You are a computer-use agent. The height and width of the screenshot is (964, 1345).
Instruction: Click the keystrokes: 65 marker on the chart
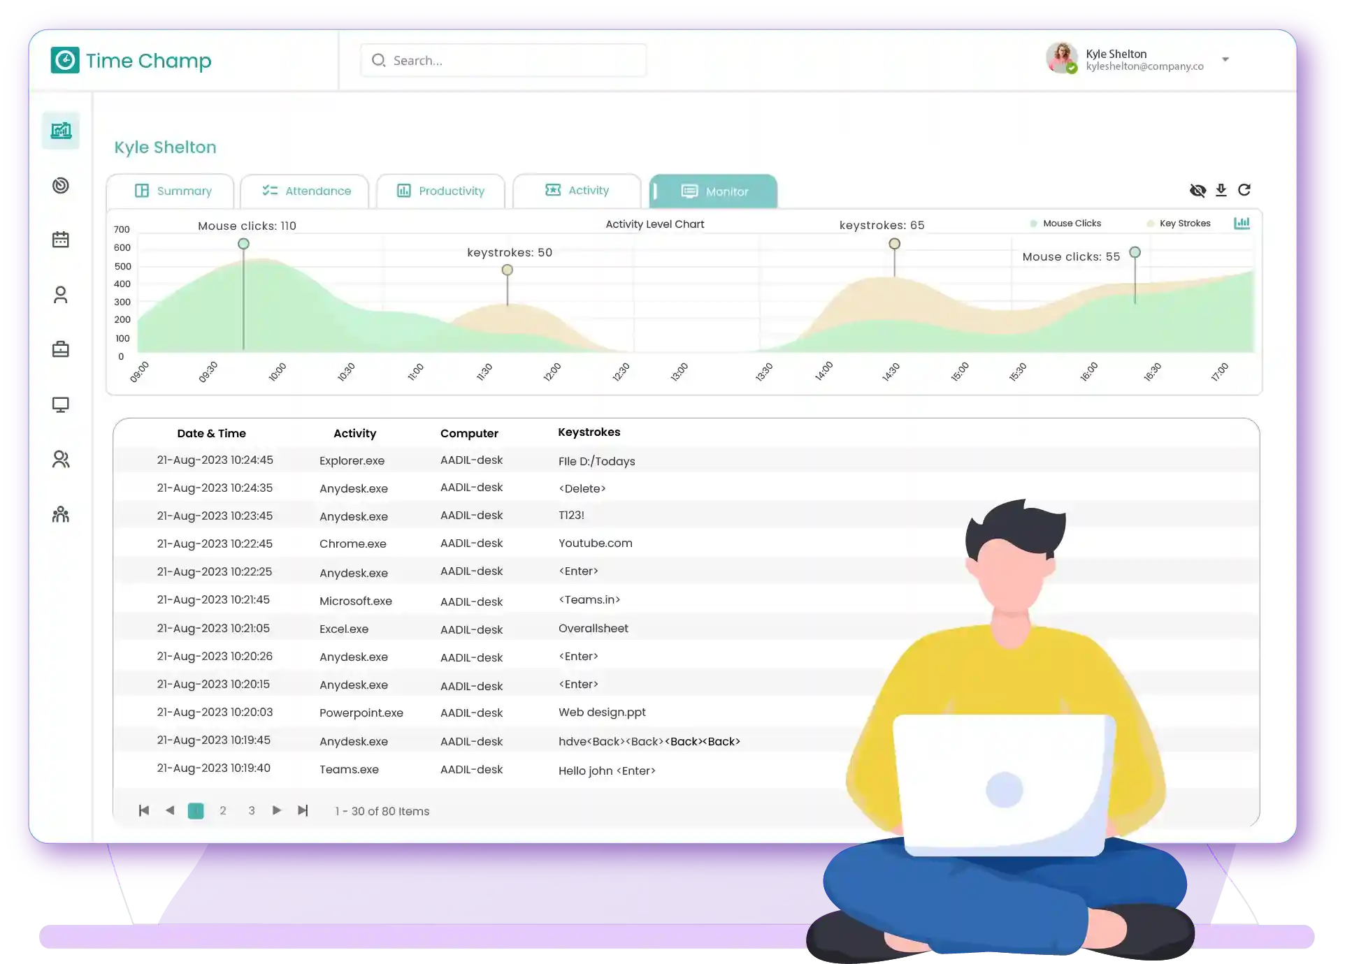tap(895, 243)
